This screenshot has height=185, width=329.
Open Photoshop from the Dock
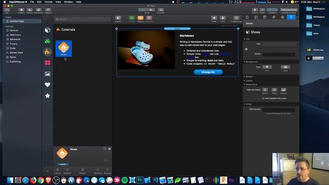140,180
